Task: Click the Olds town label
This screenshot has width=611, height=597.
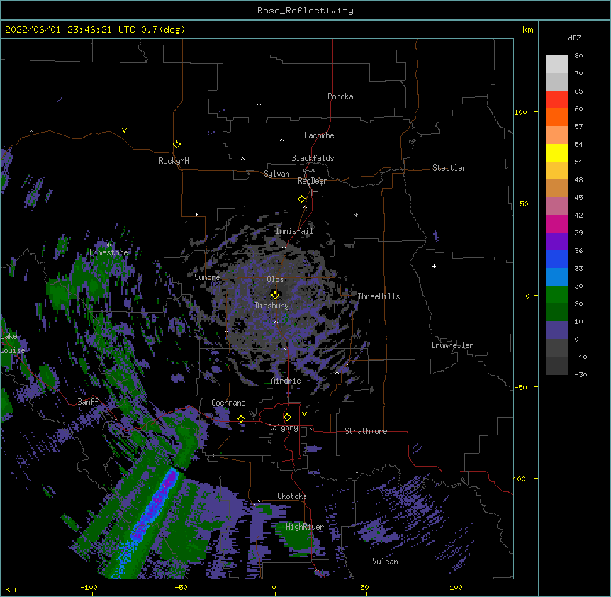Action: click(x=275, y=279)
